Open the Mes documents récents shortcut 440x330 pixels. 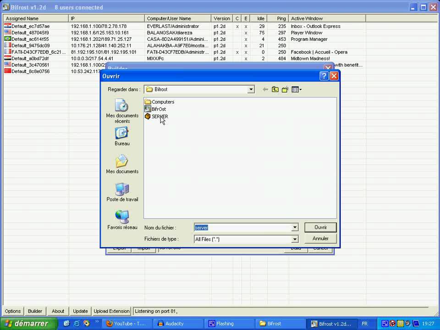pyautogui.click(x=122, y=111)
